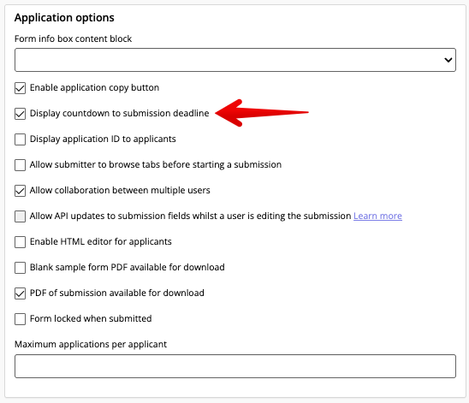Focus the Maximum applications per applicant field

[235, 366]
